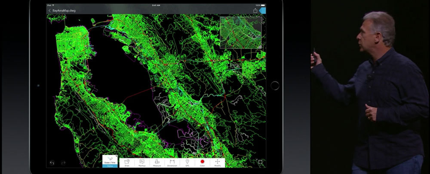Open the red Color picker

(203, 163)
